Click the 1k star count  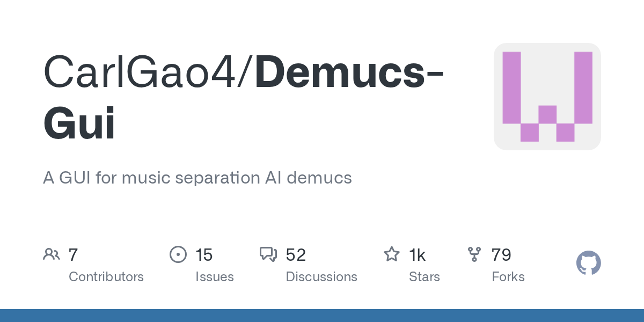[x=418, y=255]
